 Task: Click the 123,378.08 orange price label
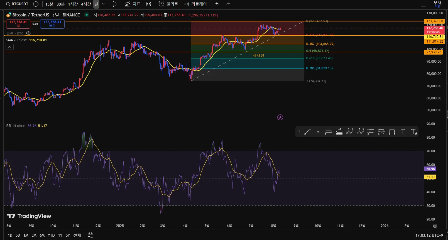(x=435, y=21)
